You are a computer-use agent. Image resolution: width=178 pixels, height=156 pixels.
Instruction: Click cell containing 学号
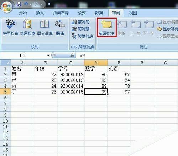click(71, 68)
